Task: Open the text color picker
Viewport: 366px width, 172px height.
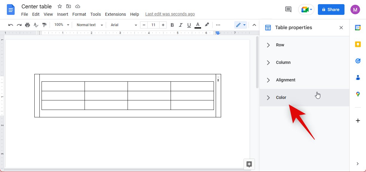Action: [x=197, y=25]
